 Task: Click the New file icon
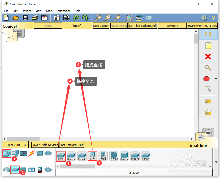tap(6, 18)
